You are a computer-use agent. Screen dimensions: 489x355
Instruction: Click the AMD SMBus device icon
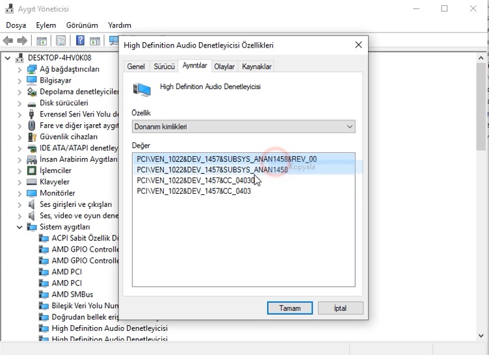coord(44,295)
